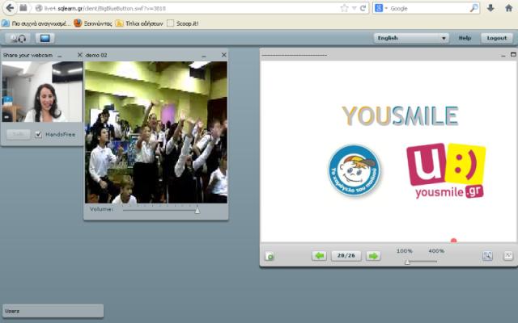Minimize the Share your webcam window
This screenshot has height=323, width=518.
[x=60, y=56]
